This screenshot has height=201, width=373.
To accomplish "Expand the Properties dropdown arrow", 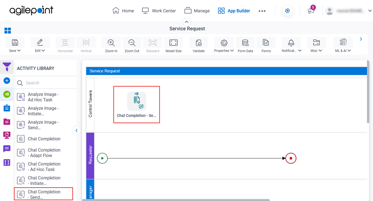I will pos(232,51).
